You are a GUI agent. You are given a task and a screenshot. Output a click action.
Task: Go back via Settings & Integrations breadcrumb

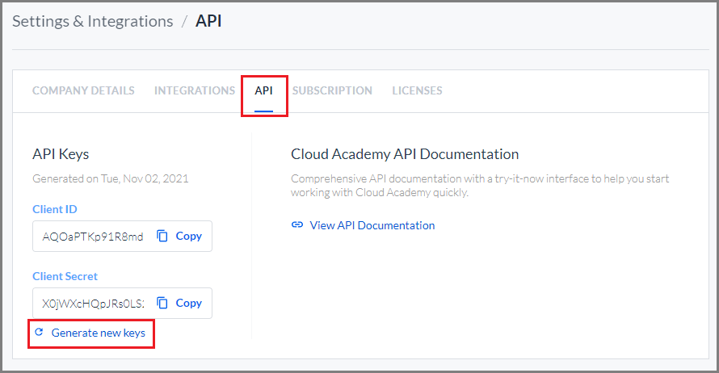93,22
